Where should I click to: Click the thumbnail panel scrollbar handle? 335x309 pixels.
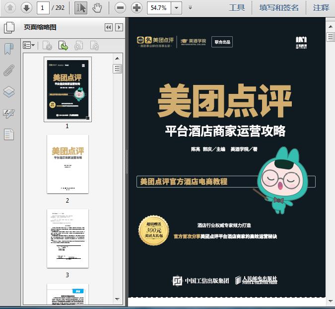tap(117, 69)
